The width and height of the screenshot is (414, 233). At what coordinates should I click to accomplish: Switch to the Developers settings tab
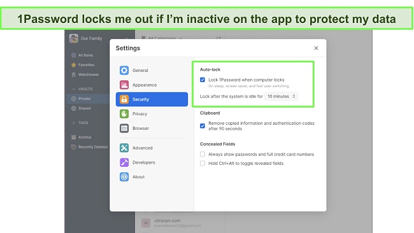coord(152,162)
